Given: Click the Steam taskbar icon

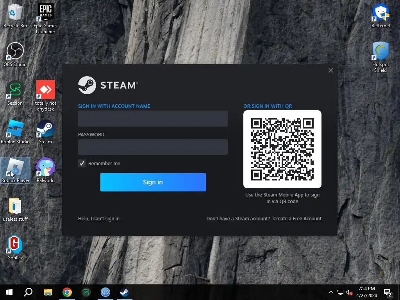Looking at the screenshot, I should point(125,292).
